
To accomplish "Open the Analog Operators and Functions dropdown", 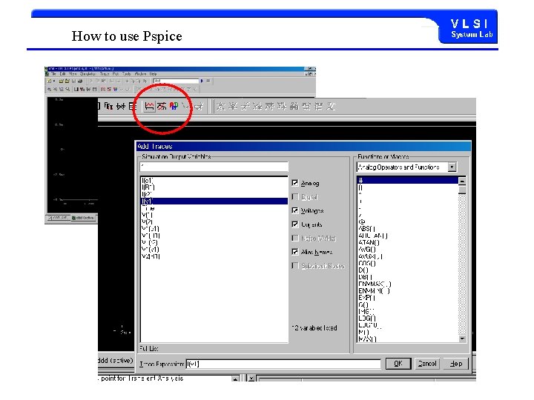I will pos(452,167).
